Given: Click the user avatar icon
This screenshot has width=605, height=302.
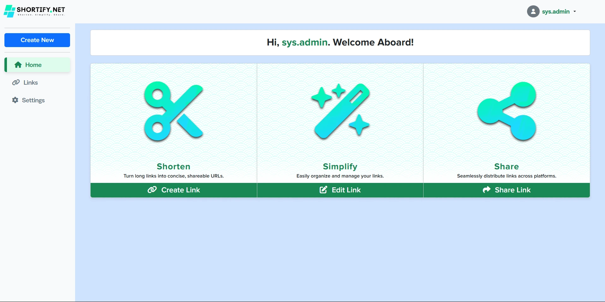Looking at the screenshot, I should click(533, 11).
